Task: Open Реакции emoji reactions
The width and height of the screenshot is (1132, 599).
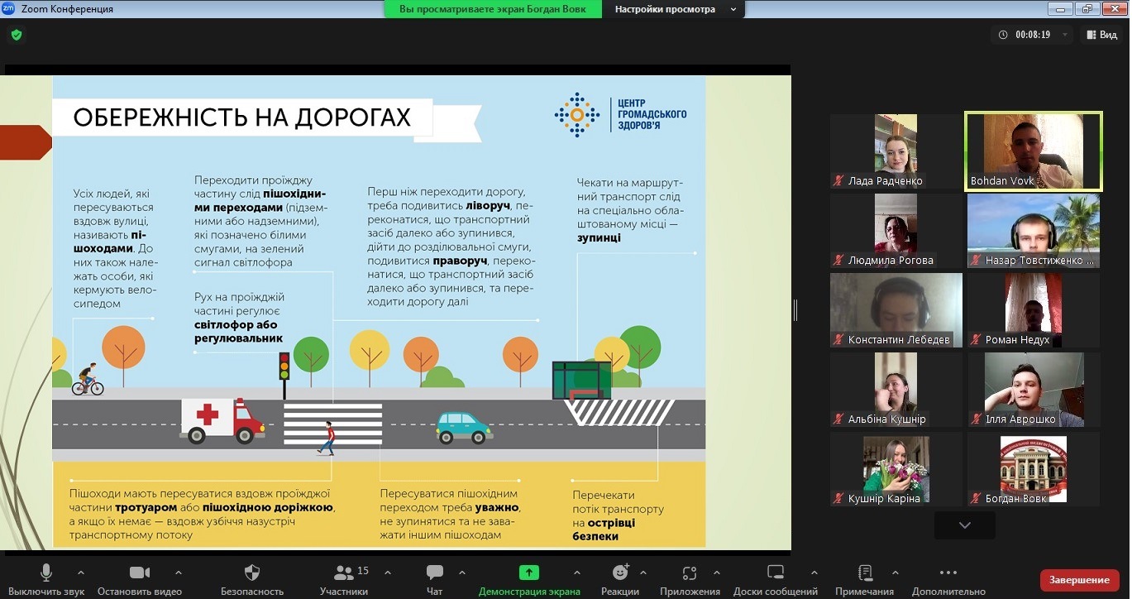Action: point(620,573)
